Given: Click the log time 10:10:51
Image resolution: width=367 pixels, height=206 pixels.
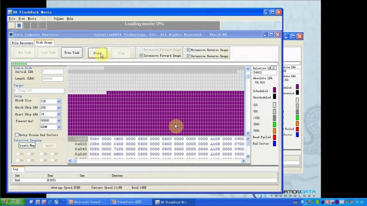Looking at the screenshot, I should coord(51,180).
